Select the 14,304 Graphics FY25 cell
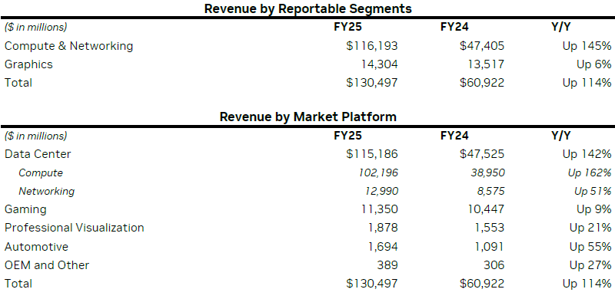Image resolution: width=615 pixels, height=299 pixels. click(x=379, y=64)
